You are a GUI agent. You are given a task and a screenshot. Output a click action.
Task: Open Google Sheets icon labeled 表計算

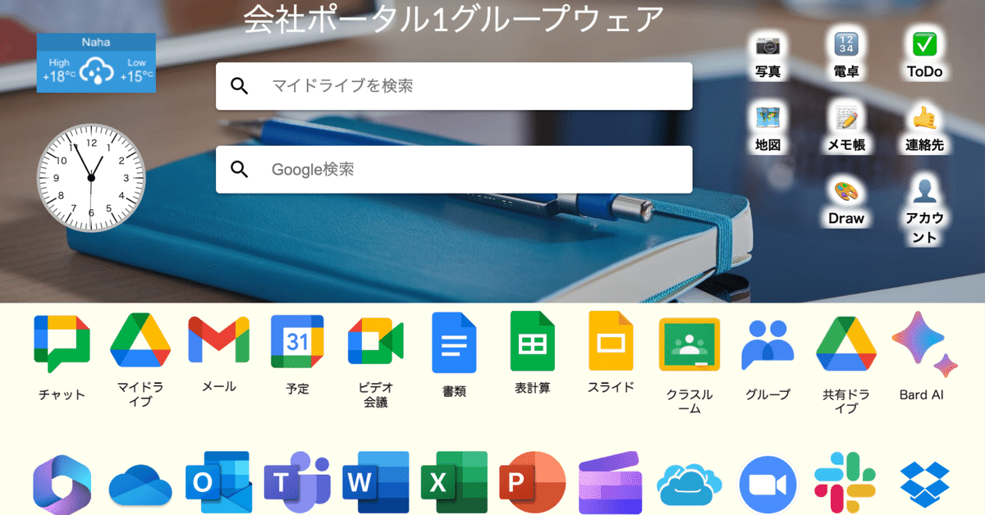tap(533, 341)
